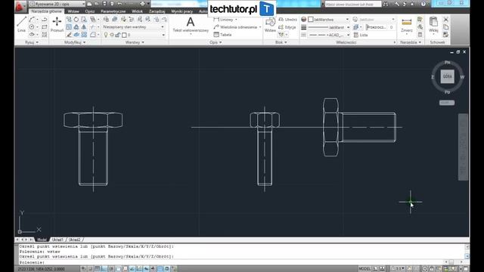Activate the Przesuń (move) tool
Screen dimensions: 484x272
(57, 24)
